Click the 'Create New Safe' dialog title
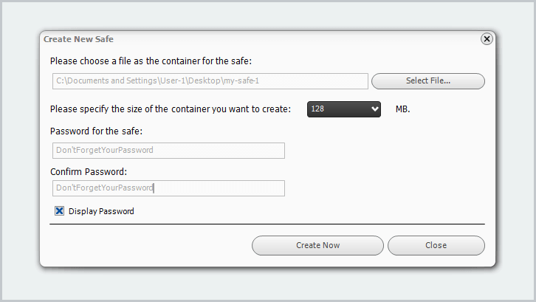 pos(78,39)
